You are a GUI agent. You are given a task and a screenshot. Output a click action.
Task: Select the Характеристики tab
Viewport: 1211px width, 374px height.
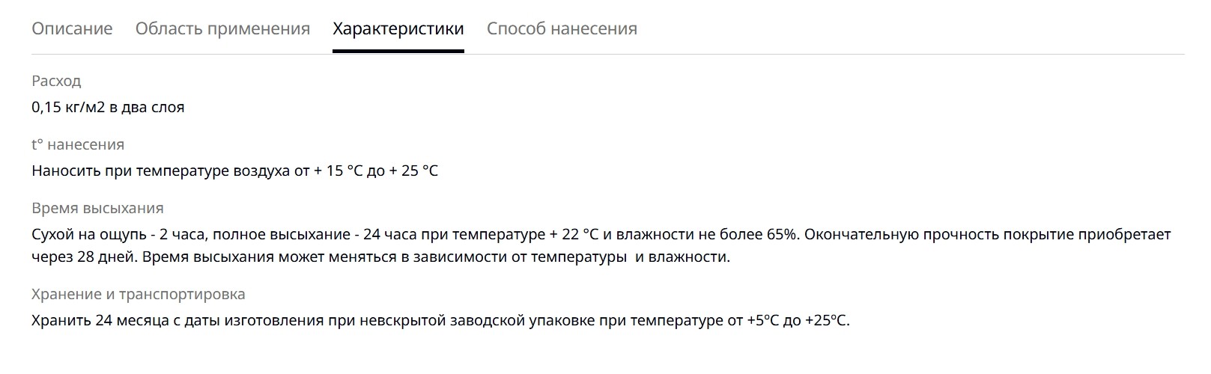tap(398, 28)
